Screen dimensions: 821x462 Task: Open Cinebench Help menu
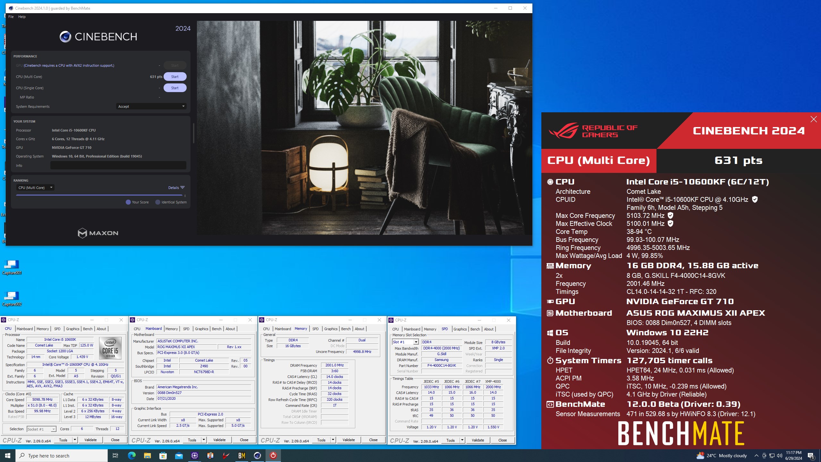tap(22, 17)
